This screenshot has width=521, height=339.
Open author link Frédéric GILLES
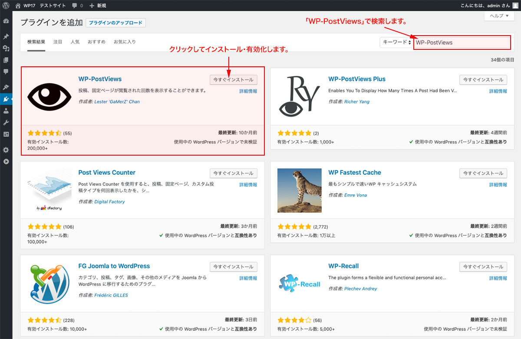coord(111,296)
